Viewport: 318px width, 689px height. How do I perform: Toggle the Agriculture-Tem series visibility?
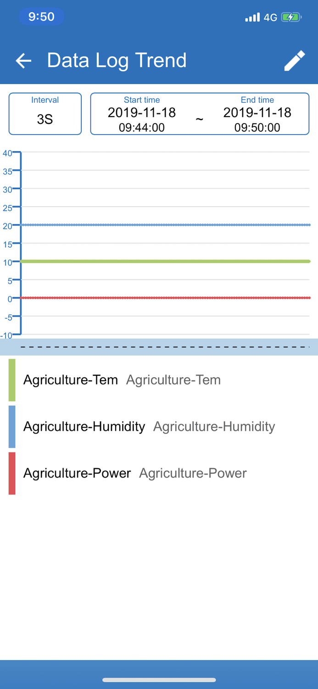coord(70,380)
